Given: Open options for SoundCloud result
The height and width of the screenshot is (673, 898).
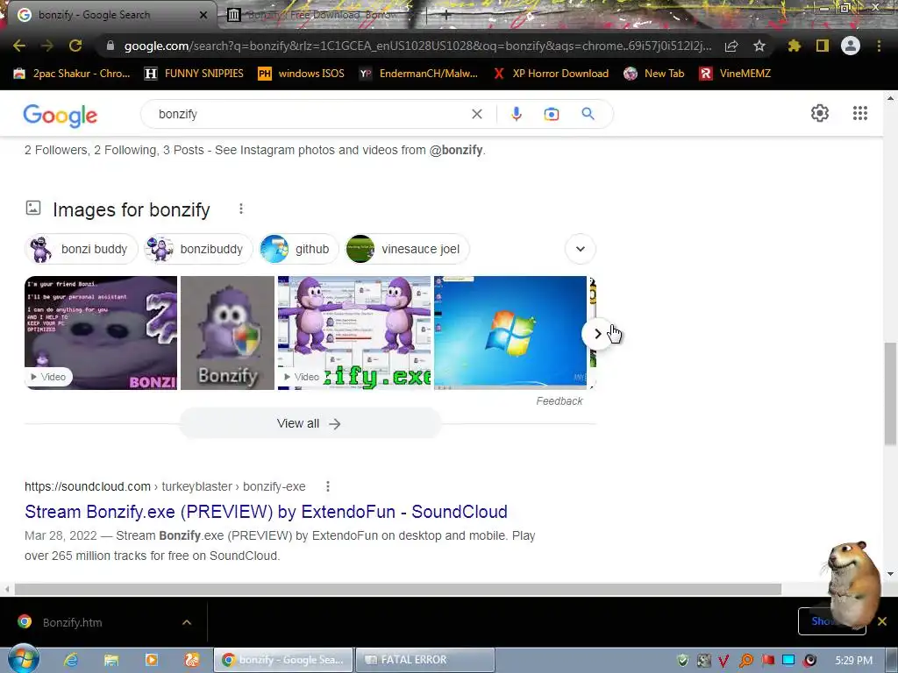Looking at the screenshot, I should [x=328, y=486].
